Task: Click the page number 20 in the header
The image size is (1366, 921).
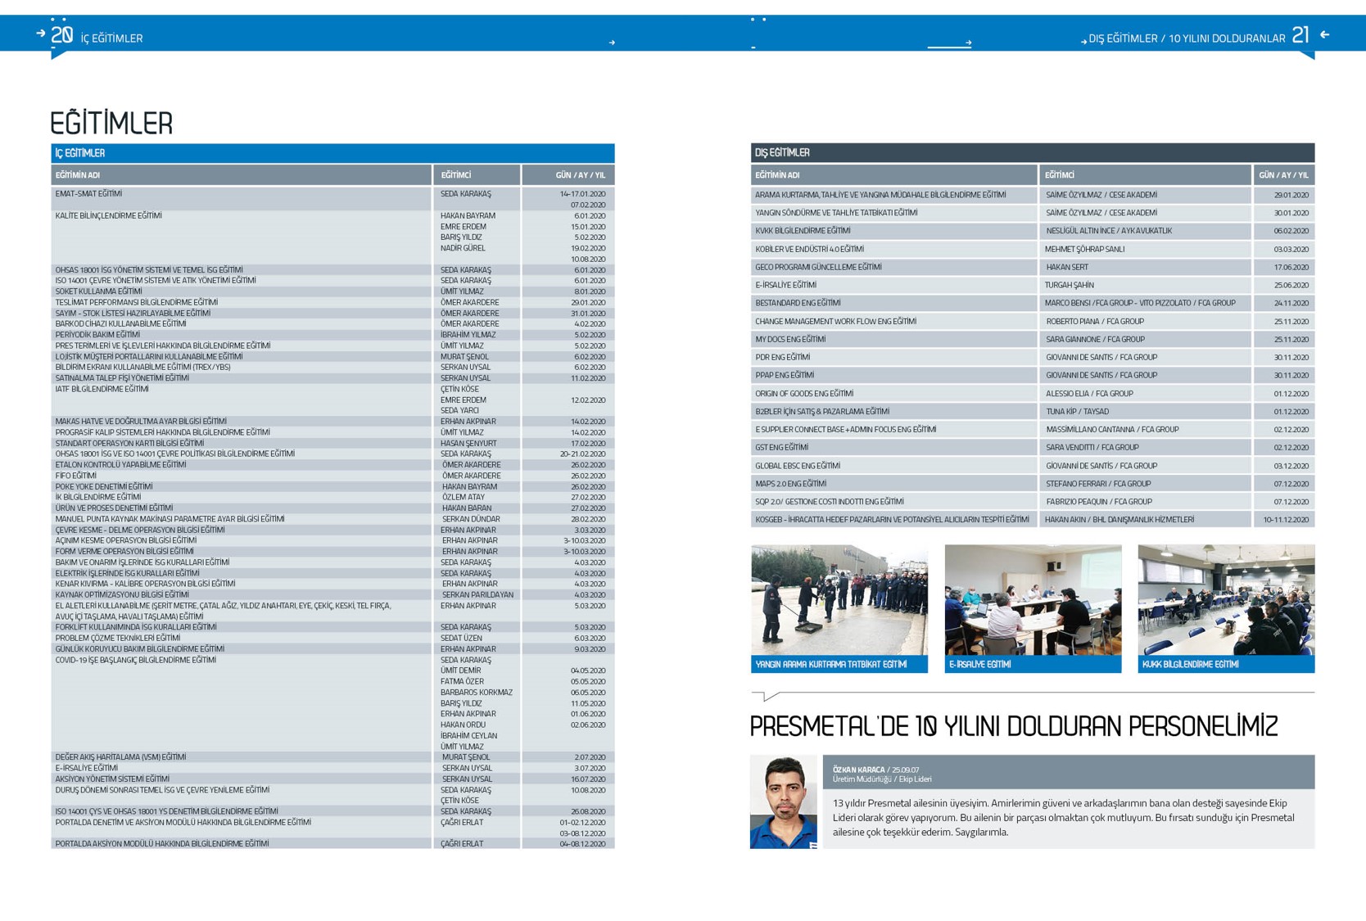Action: 61,35
